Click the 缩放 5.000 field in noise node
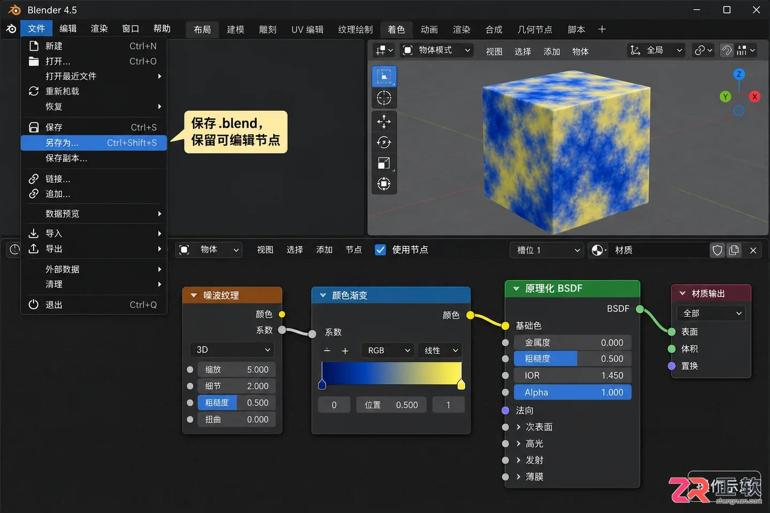Screen dimensions: 770x513 (237, 370)
